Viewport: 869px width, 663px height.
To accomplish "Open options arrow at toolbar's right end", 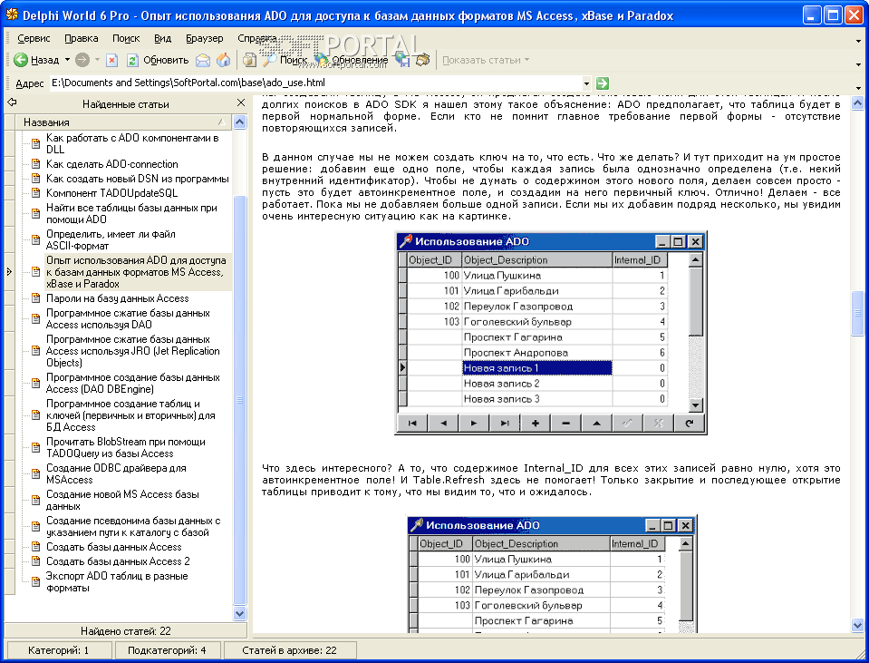I will 858,64.
